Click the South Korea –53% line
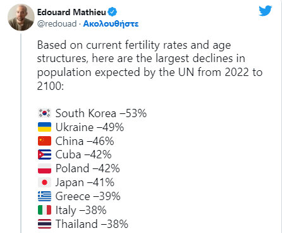Viewport: 282px width, 233px height. pos(92,113)
